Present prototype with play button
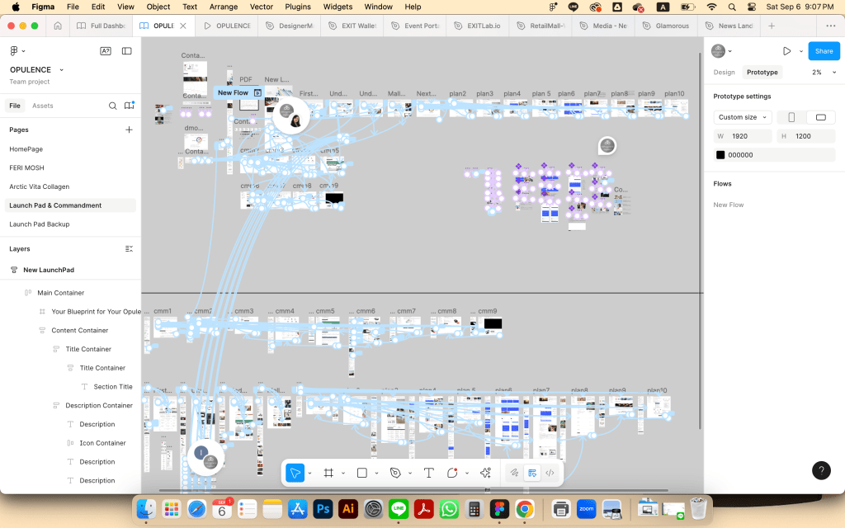 [x=786, y=51]
